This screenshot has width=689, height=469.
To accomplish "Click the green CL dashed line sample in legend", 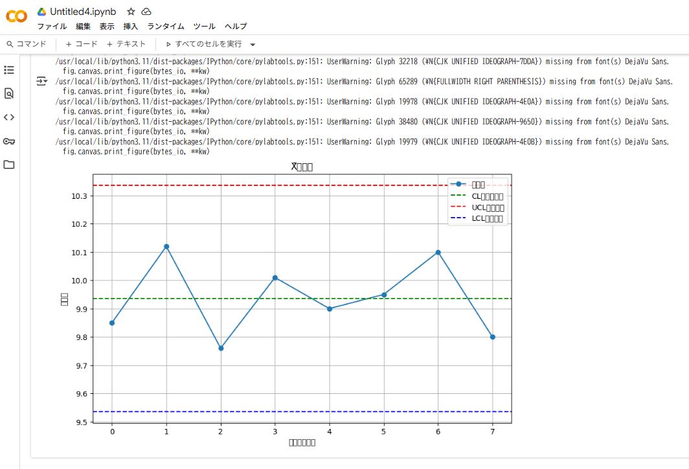I will [458, 196].
